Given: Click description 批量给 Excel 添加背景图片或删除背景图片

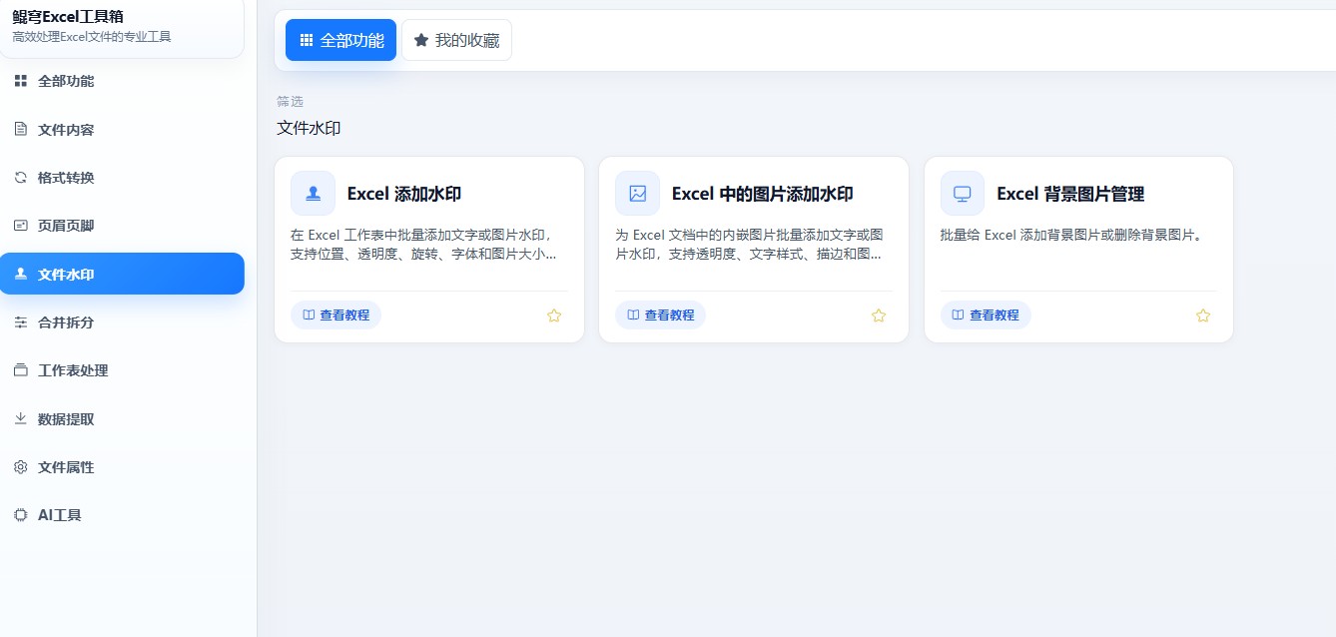Looking at the screenshot, I should tap(1072, 236).
